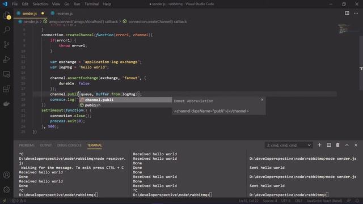Split the editor to the right
Screen dimensions: 363x204
(347, 13)
